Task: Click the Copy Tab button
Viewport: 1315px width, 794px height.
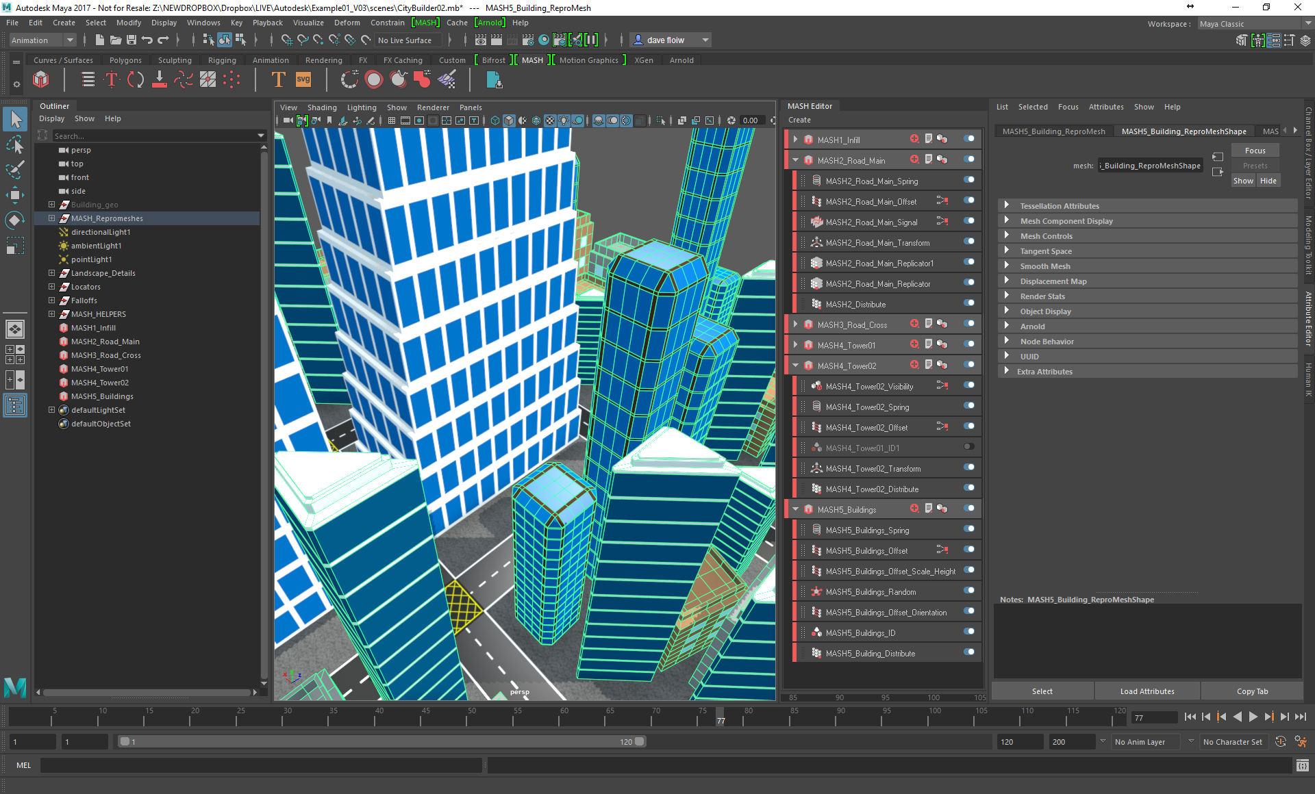Action: pos(1251,692)
